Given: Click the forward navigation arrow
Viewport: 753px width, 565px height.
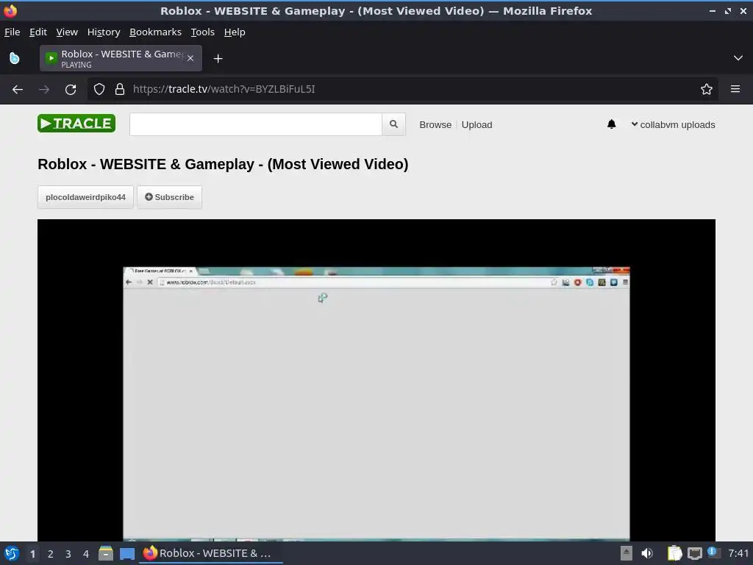Looking at the screenshot, I should pyautogui.click(x=44, y=89).
